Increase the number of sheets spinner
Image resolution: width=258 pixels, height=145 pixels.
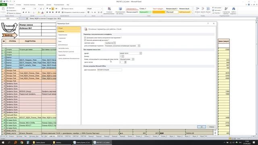coord(125,62)
